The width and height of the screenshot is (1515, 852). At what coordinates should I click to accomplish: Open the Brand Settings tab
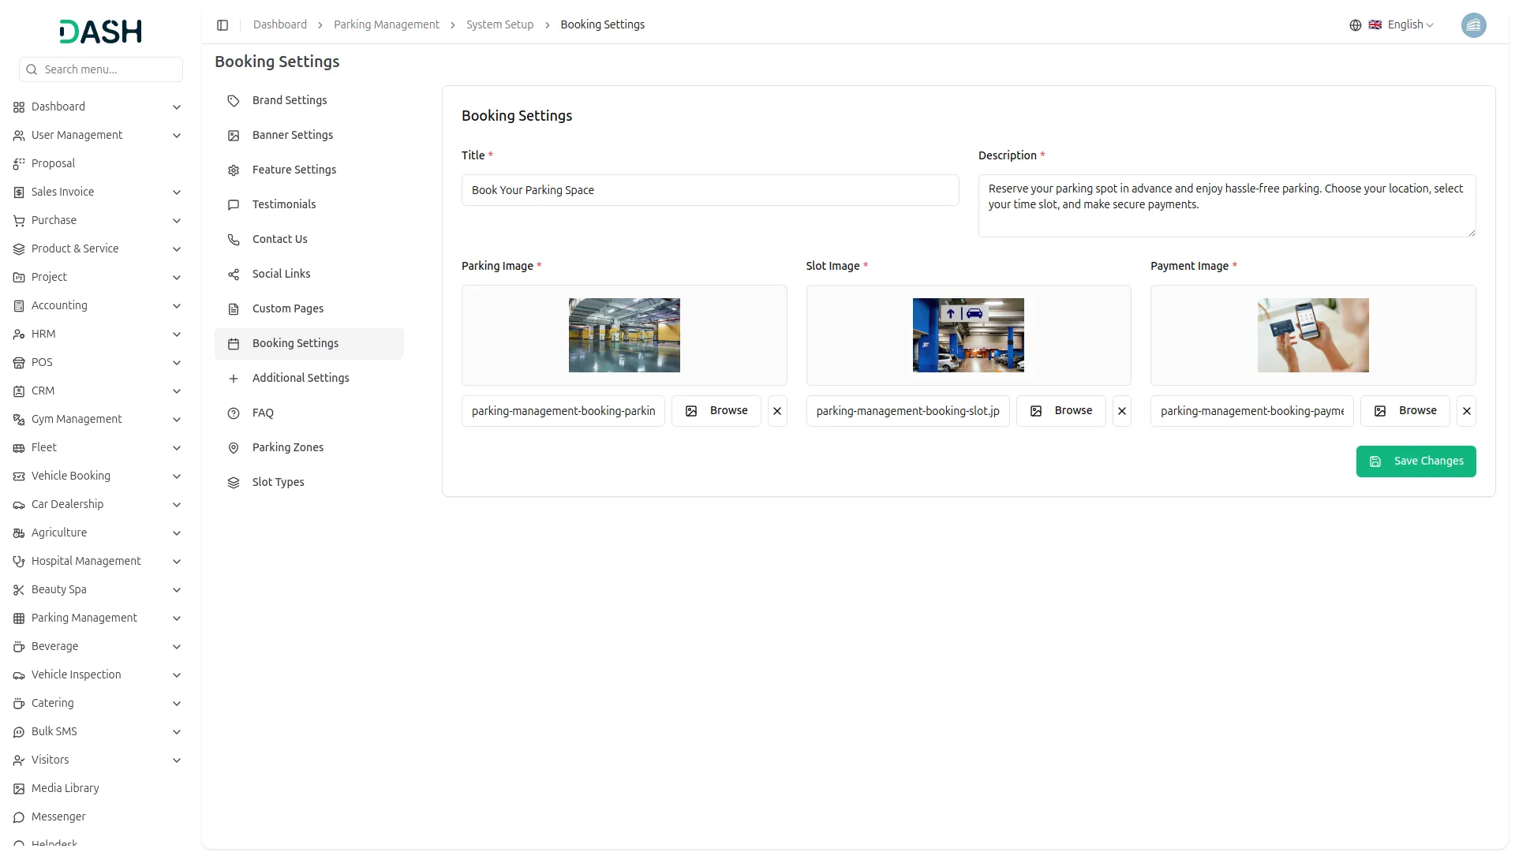click(x=290, y=100)
